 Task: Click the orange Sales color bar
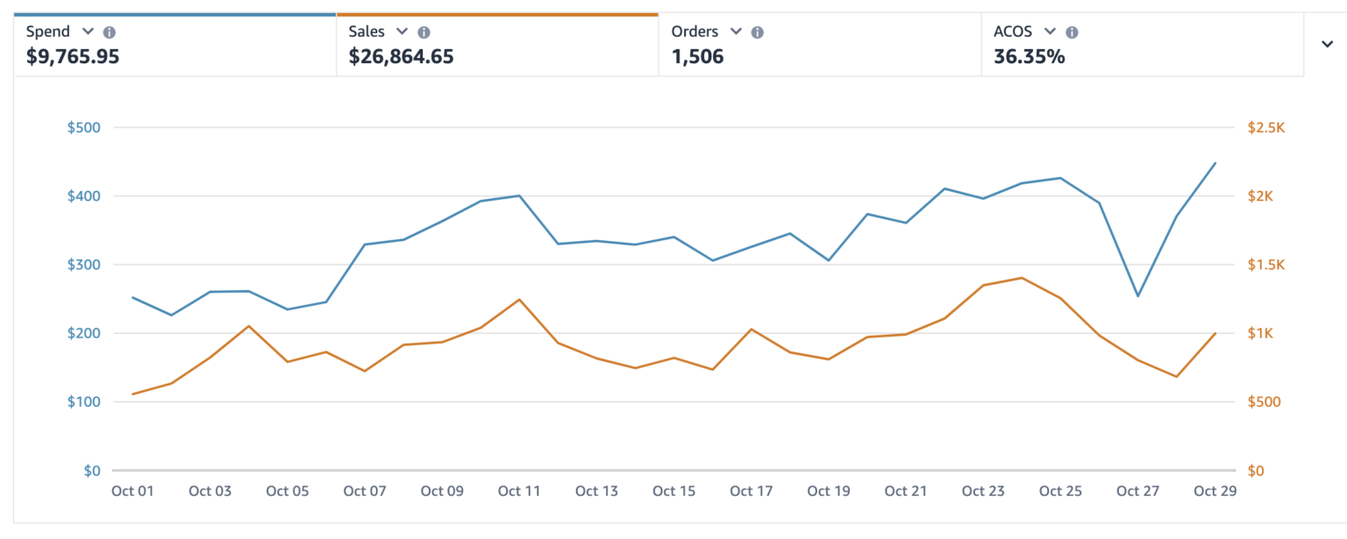pos(497,14)
